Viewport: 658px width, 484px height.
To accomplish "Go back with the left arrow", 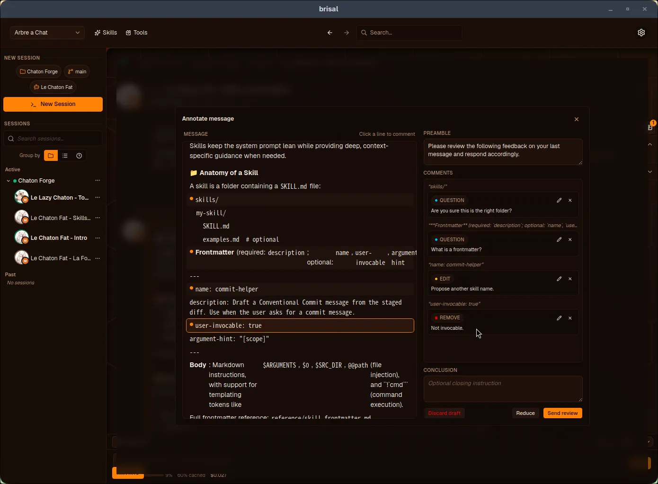I will point(330,33).
